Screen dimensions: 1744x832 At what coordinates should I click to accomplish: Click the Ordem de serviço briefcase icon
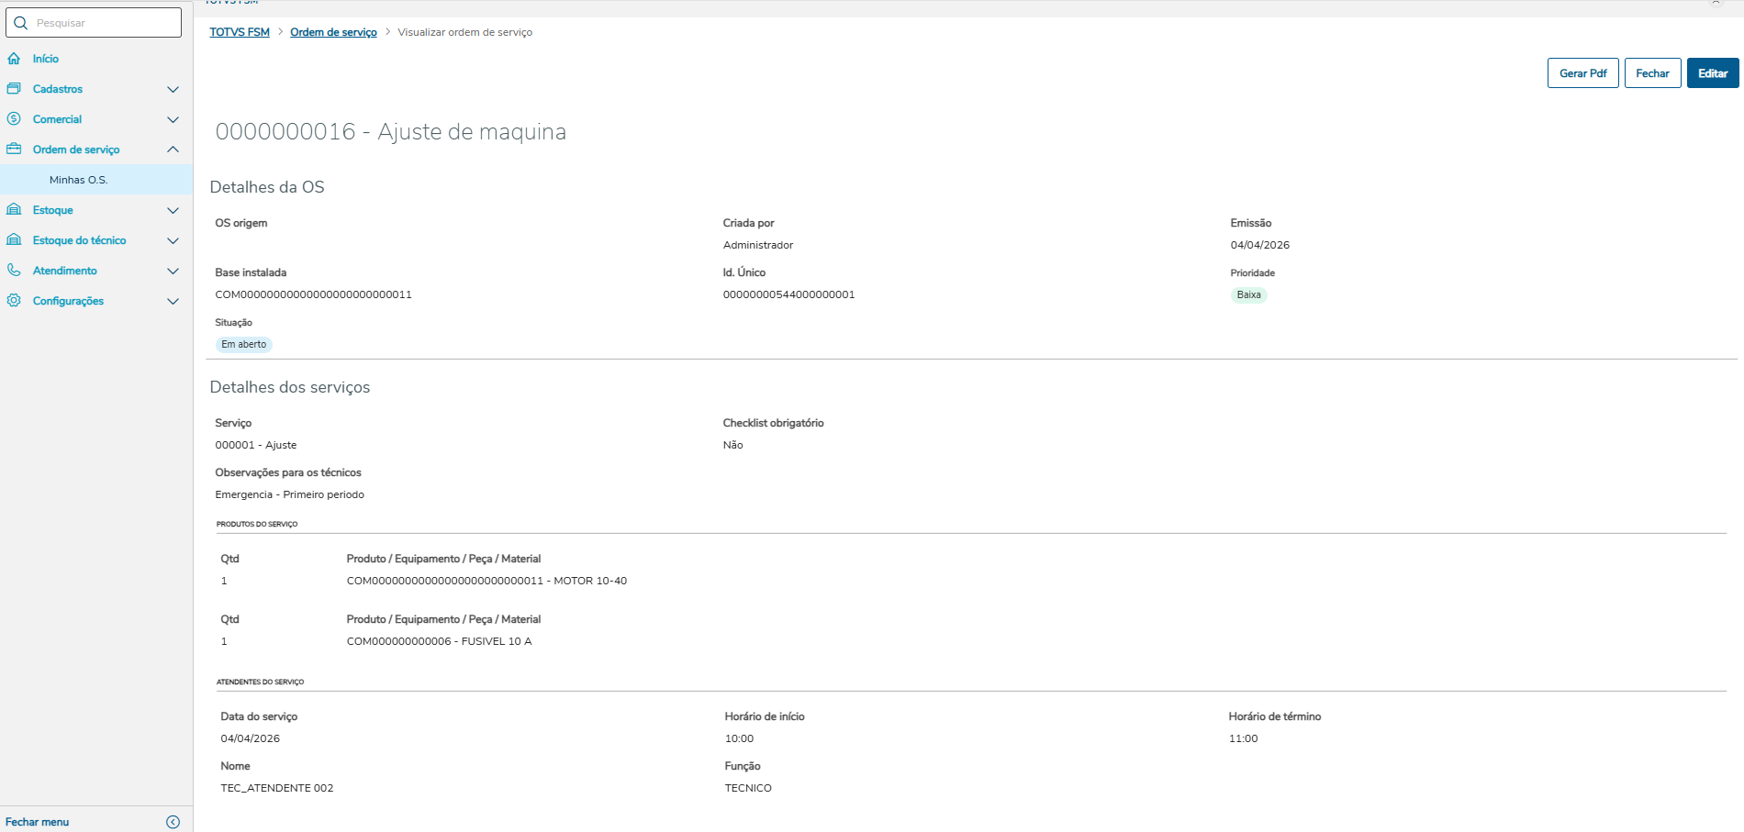[x=14, y=150]
